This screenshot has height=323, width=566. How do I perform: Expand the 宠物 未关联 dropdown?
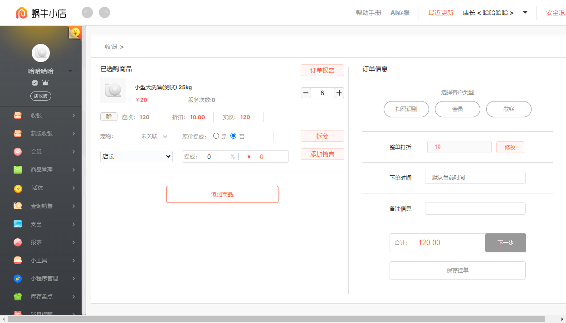[154, 136]
